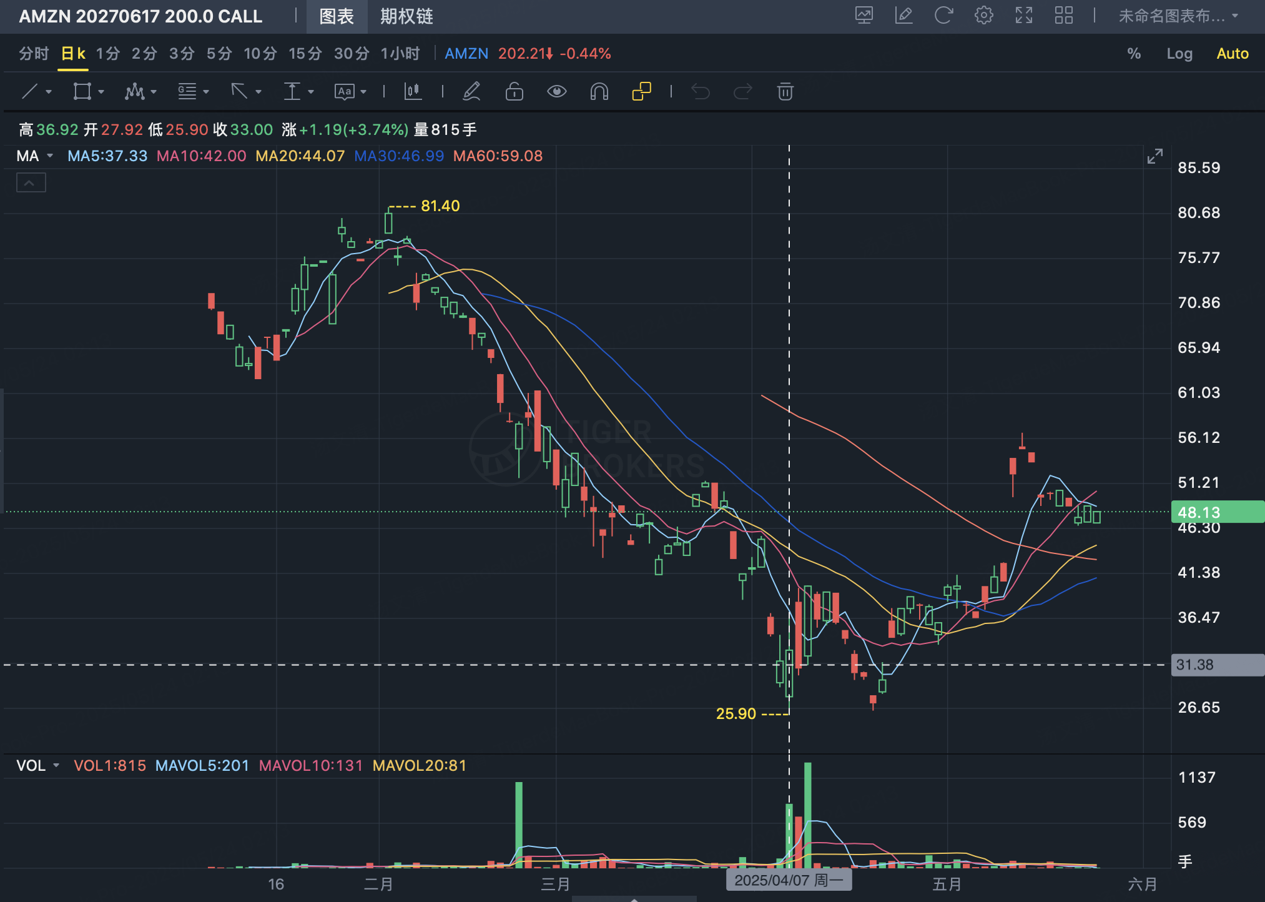Screen dimensions: 1265x902
Task: Expand arrow tool dropdown arrow
Action: point(258,92)
